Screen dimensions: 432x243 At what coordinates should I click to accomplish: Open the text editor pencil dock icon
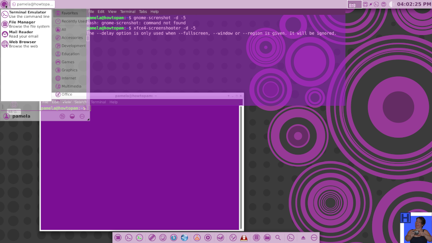click(233, 237)
